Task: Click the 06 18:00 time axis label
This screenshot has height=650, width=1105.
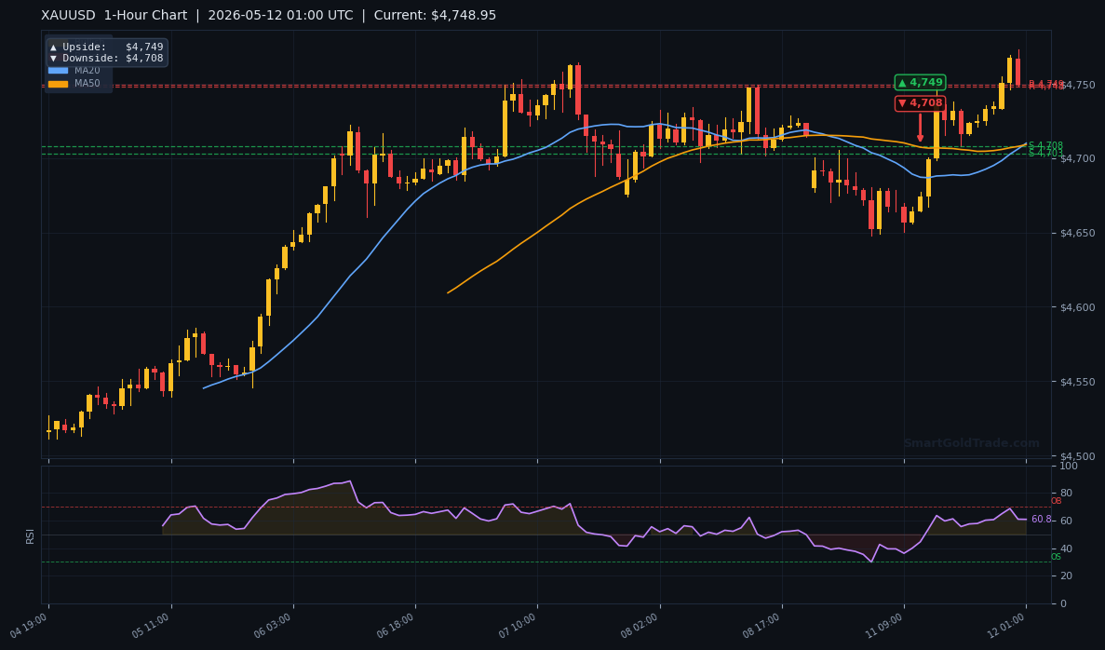Action: coord(397,626)
